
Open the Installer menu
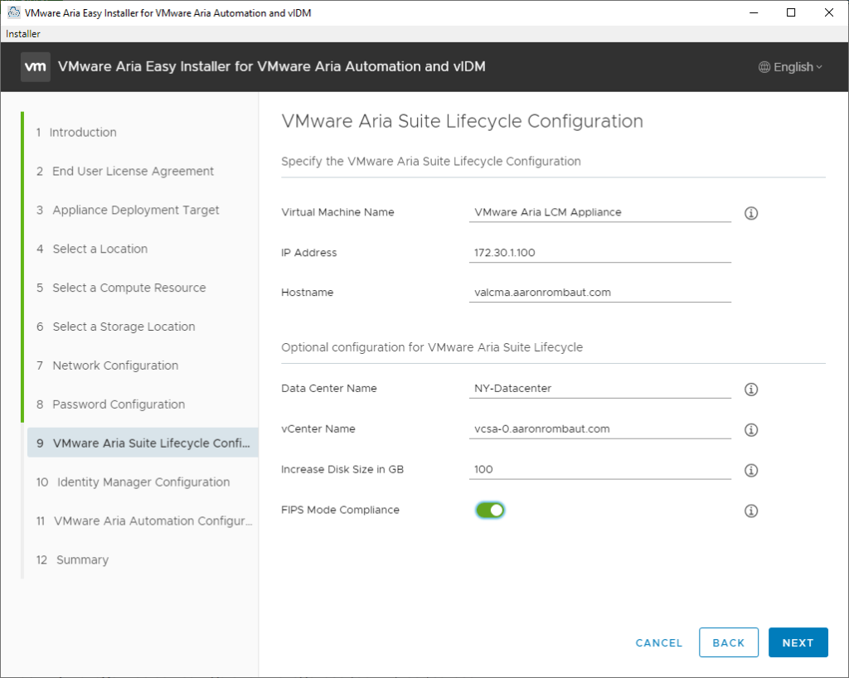pos(23,34)
